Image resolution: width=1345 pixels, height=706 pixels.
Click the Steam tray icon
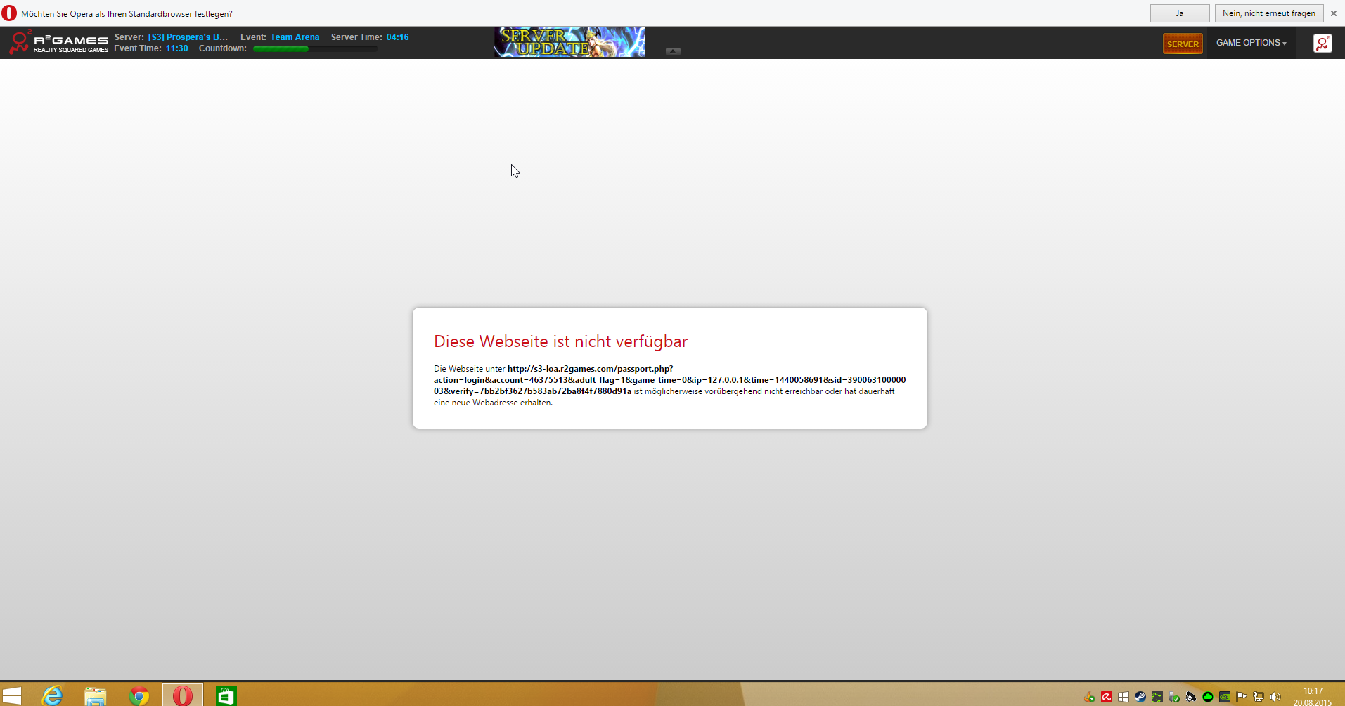tap(1140, 697)
